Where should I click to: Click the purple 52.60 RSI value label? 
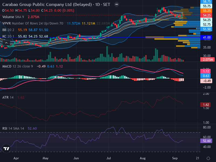[207, 141]
